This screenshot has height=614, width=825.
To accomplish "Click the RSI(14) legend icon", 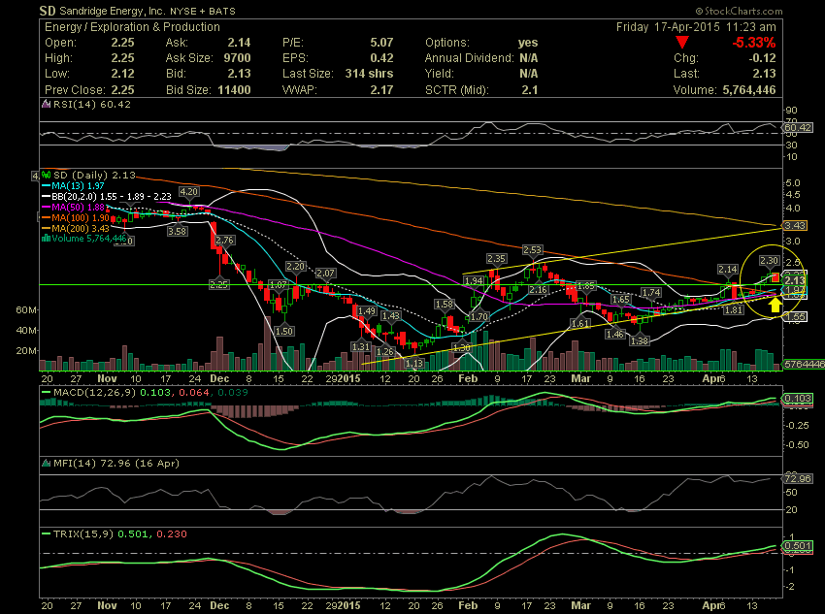I will pos(47,104).
